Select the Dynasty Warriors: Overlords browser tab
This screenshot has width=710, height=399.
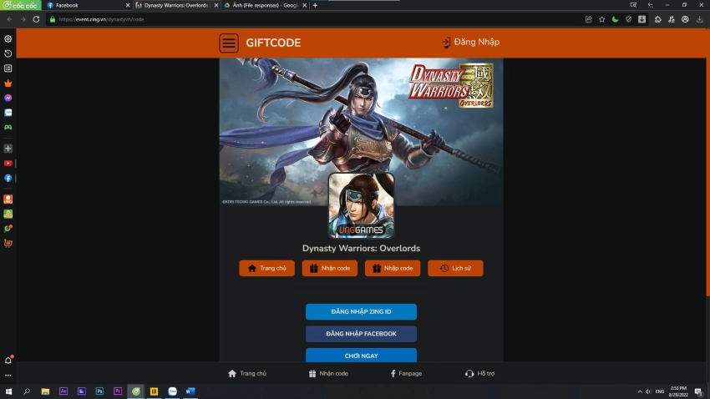coord(176,6)
